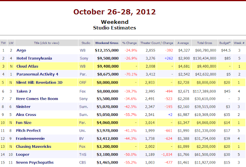Open the Seven Psychopaths title link
The width and height of the screenshot is (246, 167).
tap(35, 162)
